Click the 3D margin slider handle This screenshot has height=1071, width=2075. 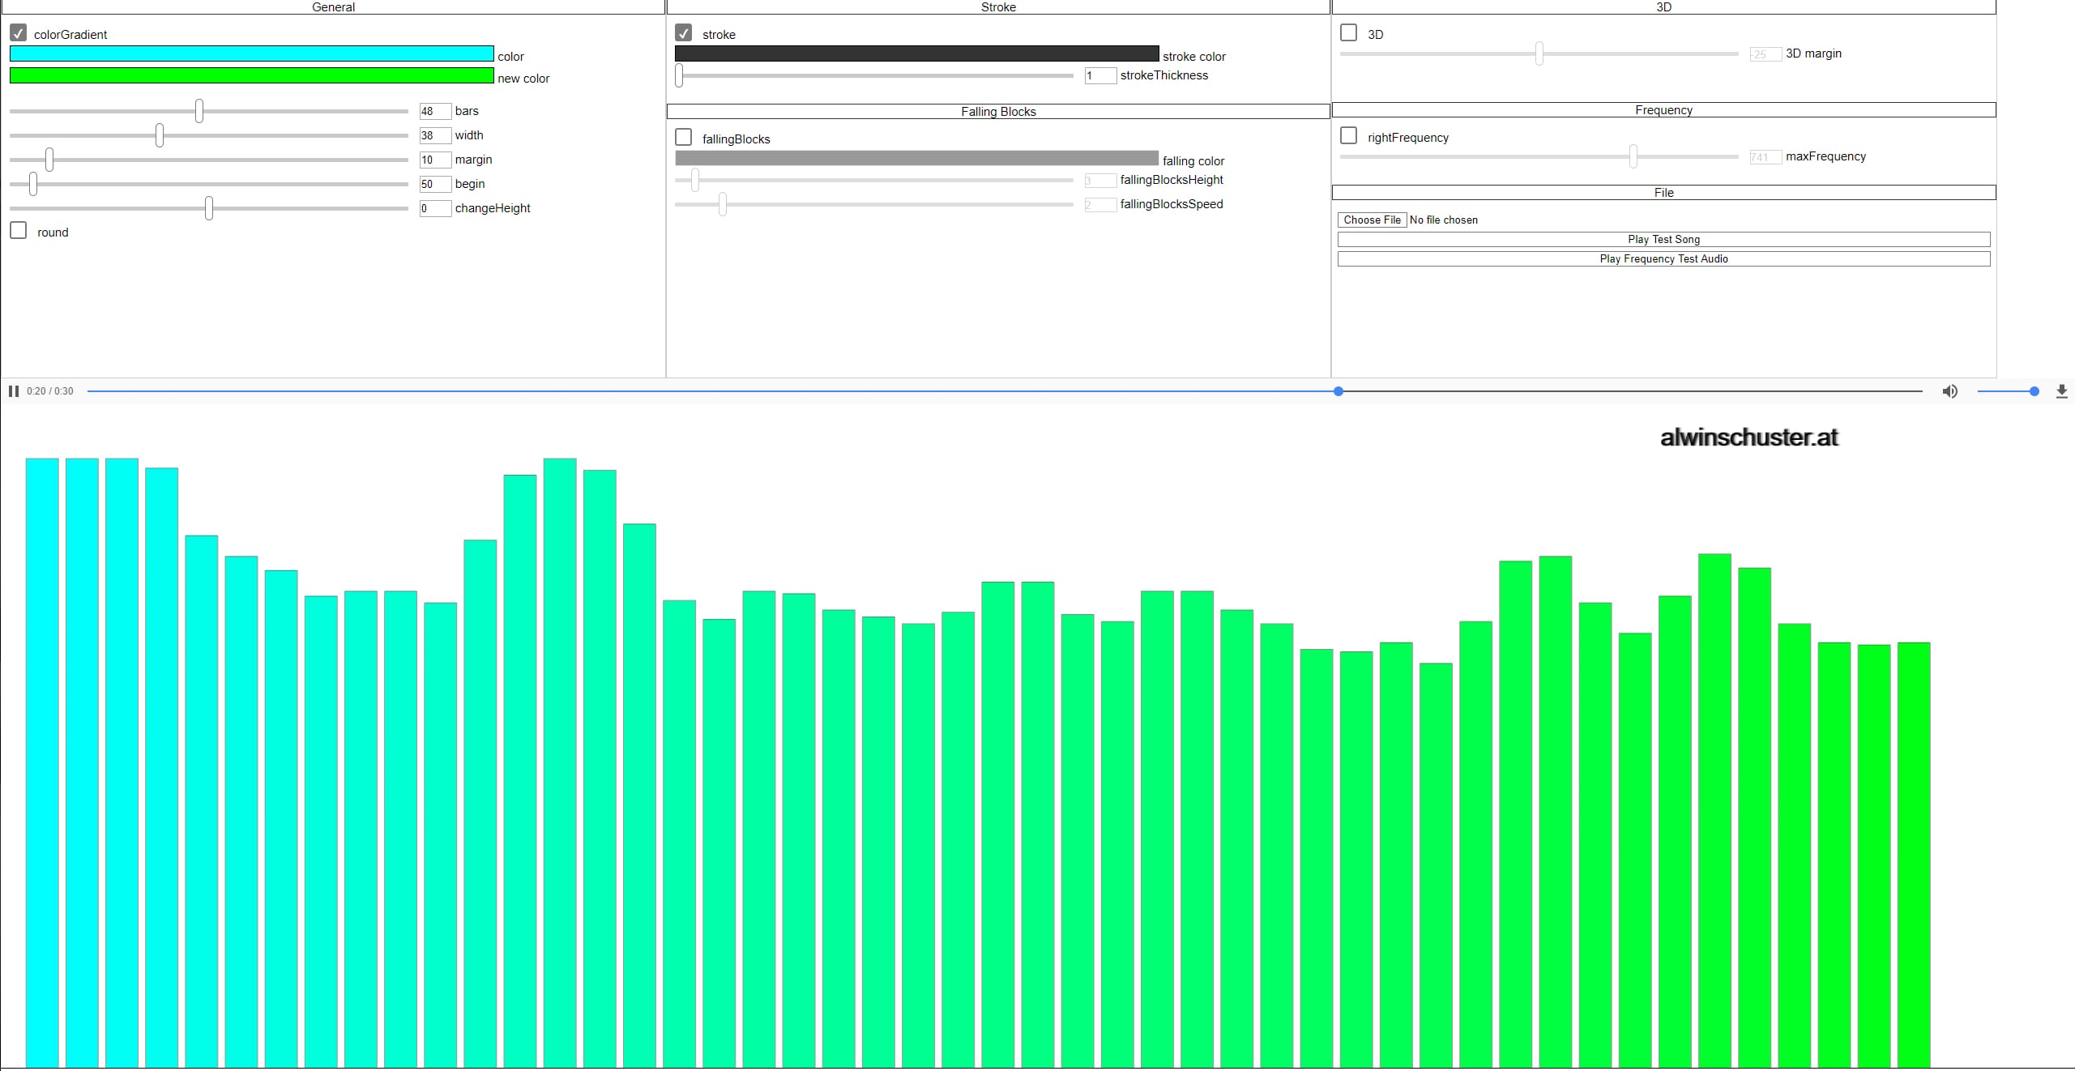[1539, 53]
